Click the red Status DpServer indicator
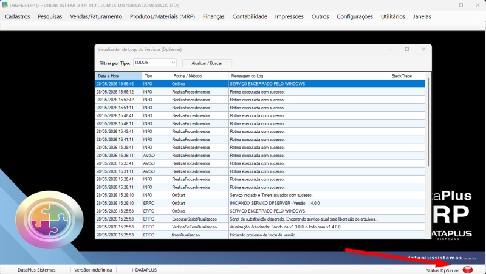This screenshot has width=486, height=274. tap(467, 270)
